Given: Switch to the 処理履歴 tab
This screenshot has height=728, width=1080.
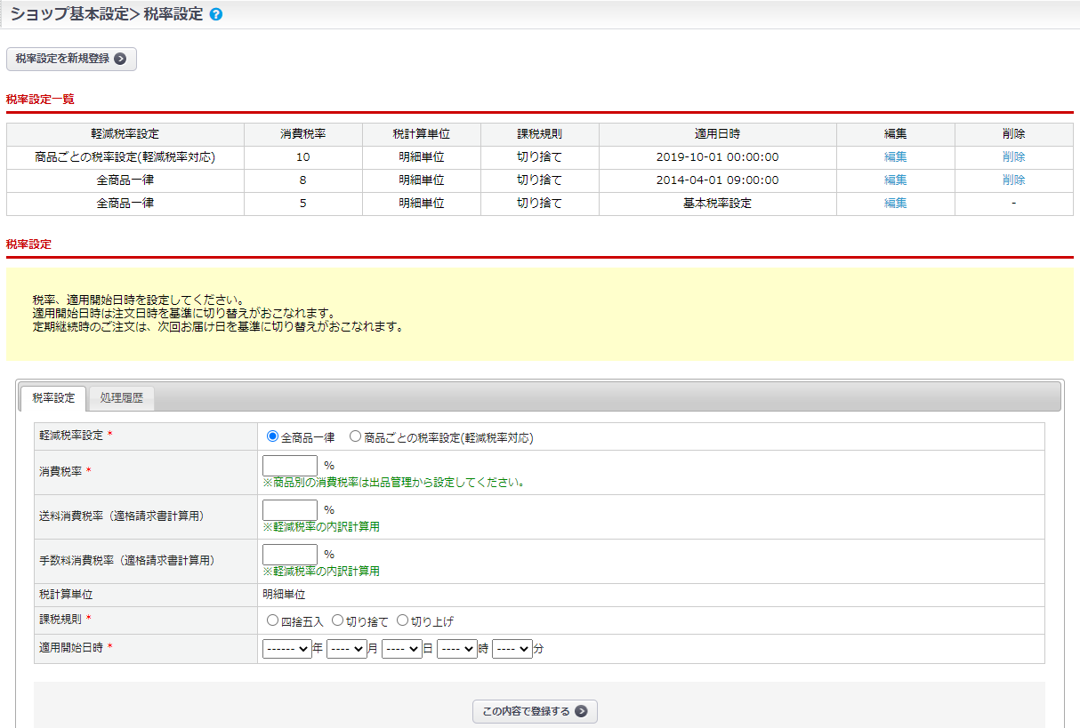Looking at the screenshot, I should [x=121, y=398].
